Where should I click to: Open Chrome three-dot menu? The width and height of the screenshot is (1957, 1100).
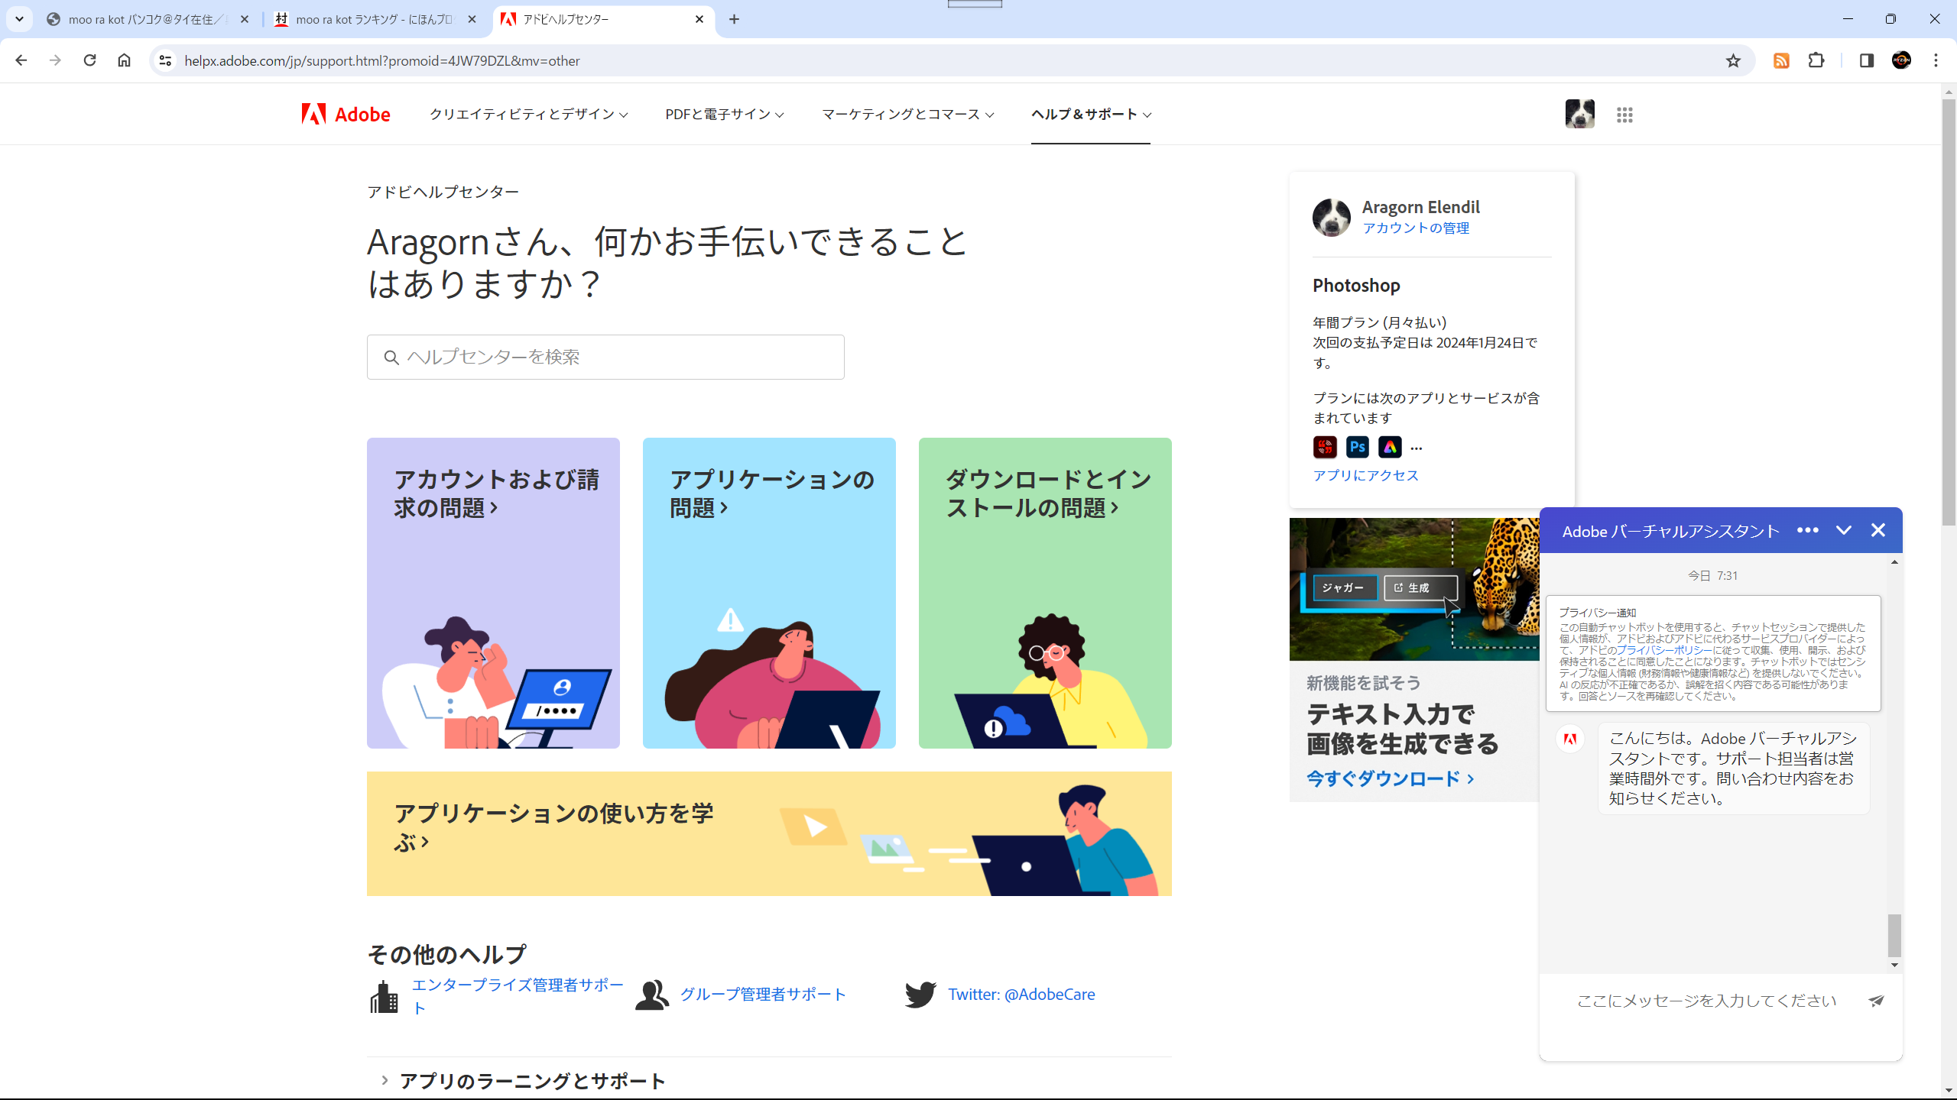pyautogui.click(x=1936, y=60)
